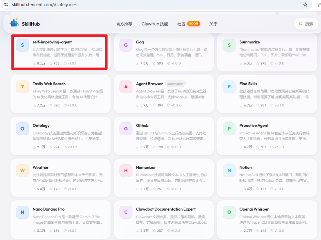Click the orange W icon for Weather

(x=22, y=170)
